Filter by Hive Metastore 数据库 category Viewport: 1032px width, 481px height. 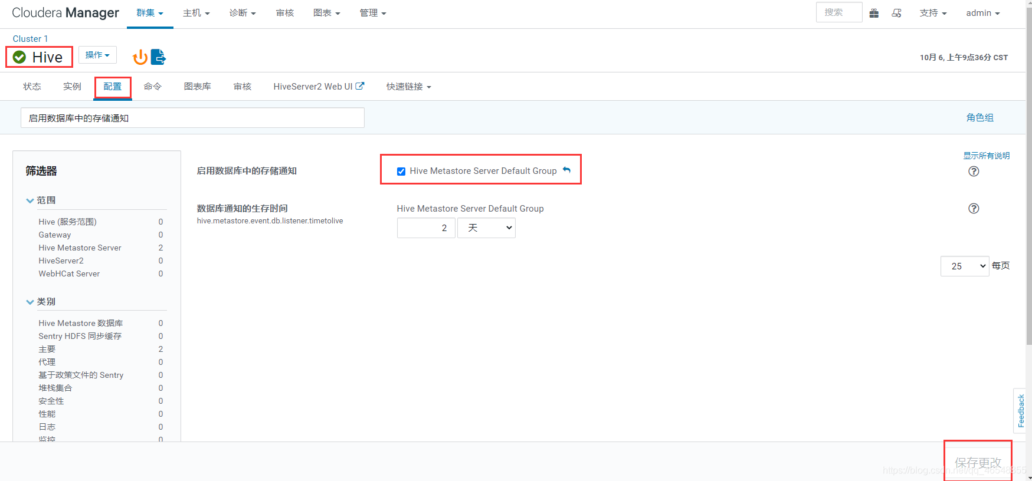[81, 323]
